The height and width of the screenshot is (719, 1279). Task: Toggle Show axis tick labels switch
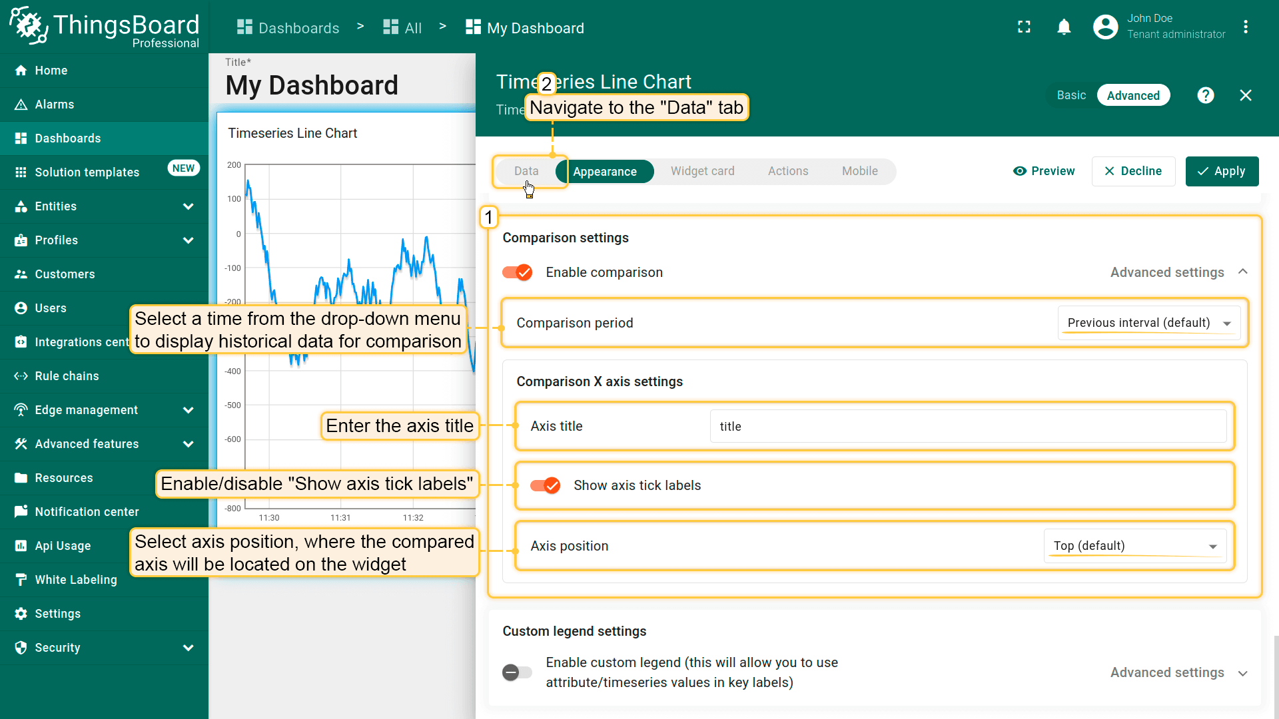[546, 485]
